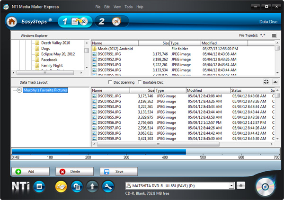Click the up arrow round icon

point(92,186)
